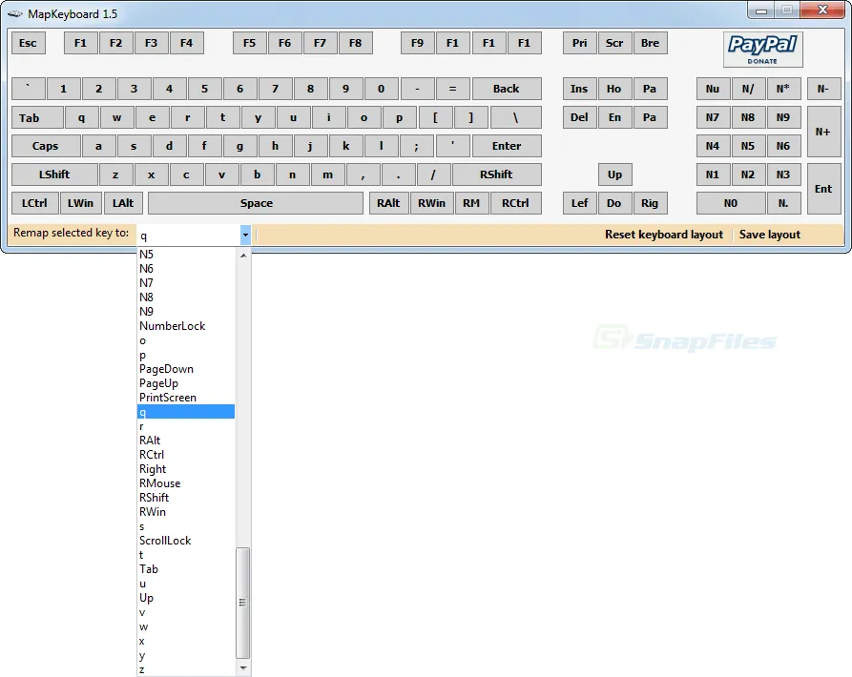Select the N0 numpad key
Image resolution: width=852 pixels, height=677 pixels.
[731, 203]
